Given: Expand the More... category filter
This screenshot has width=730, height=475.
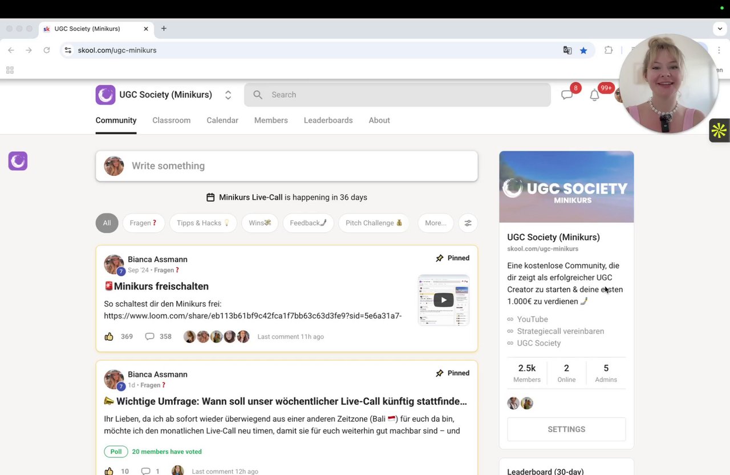Looking at the screenshot, I should tap(436, 223).
